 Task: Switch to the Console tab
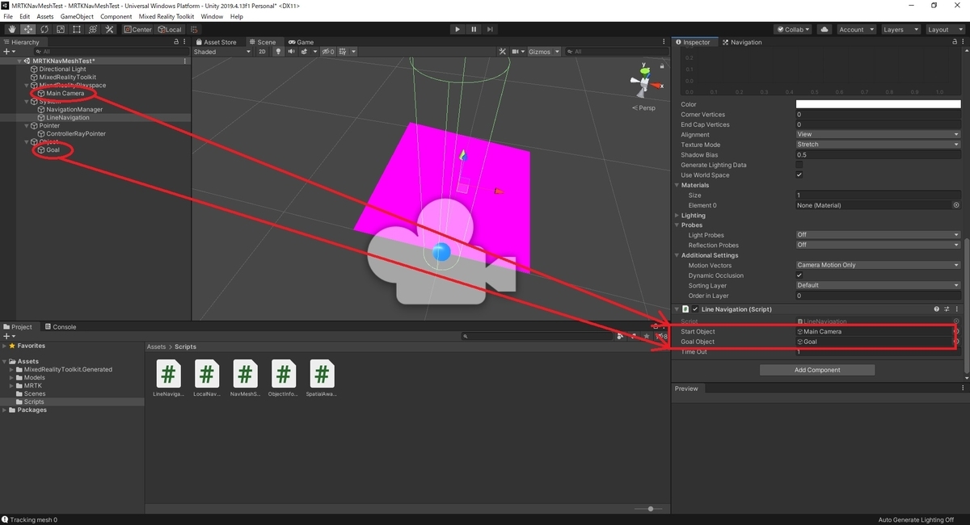point(60,327)
